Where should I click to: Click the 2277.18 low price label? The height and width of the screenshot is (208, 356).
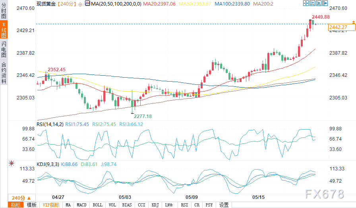[143, 116]
